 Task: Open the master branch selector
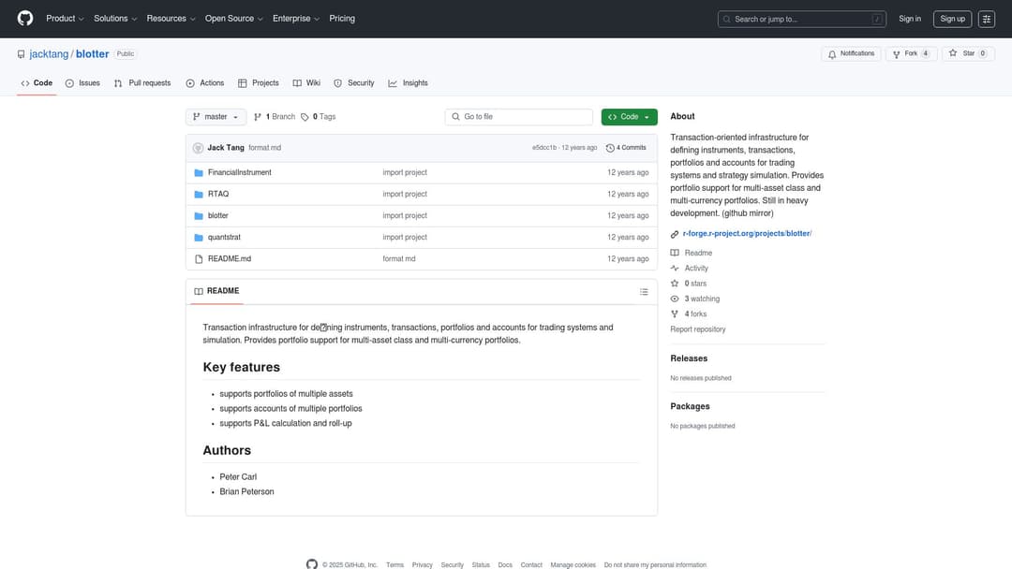216,117
